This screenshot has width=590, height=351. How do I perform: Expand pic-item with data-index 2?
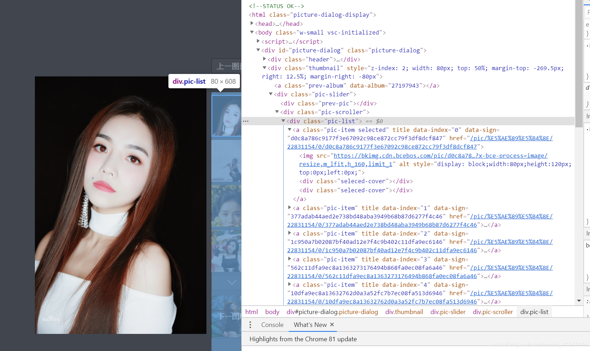[x=289, y=233]
